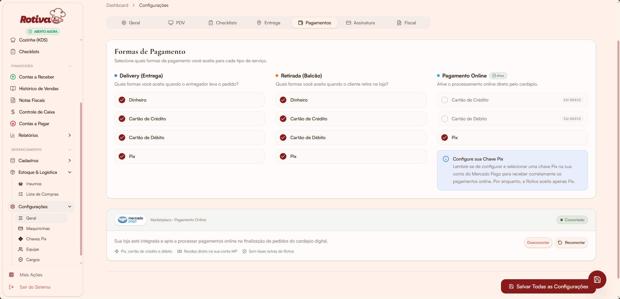Click 'Sem taxas extras da Rotiva' text
620x299 pixels.
[271, 251]
